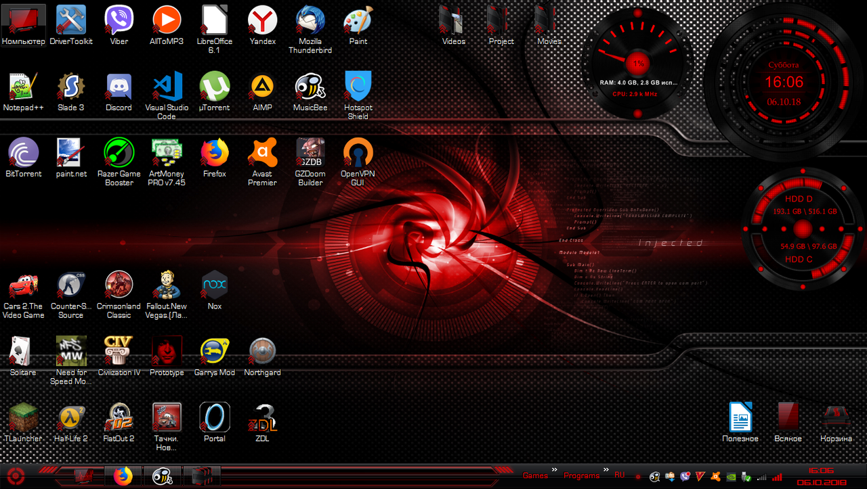Launch Visual Studio Code shortcut
The height and width of the screenshot is (489, 867).
click(167, 96)
